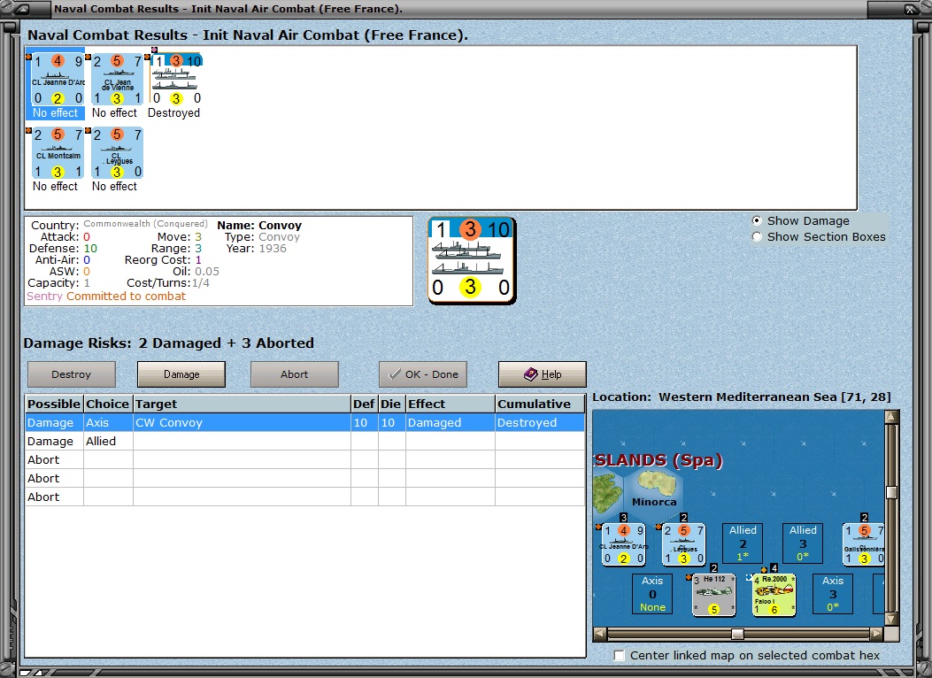Click the window system menu icon in title bar
932x678 pixels.
(x=21, y=9)
